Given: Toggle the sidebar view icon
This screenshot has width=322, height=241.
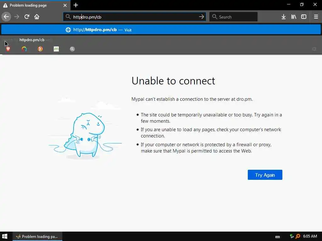Looking at the screenshot, I should (x=304, y=17).
